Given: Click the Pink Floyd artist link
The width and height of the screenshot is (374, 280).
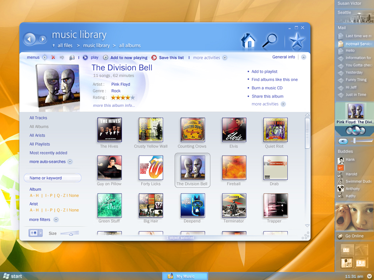Looking at the screenshot, I should point(121,84).
